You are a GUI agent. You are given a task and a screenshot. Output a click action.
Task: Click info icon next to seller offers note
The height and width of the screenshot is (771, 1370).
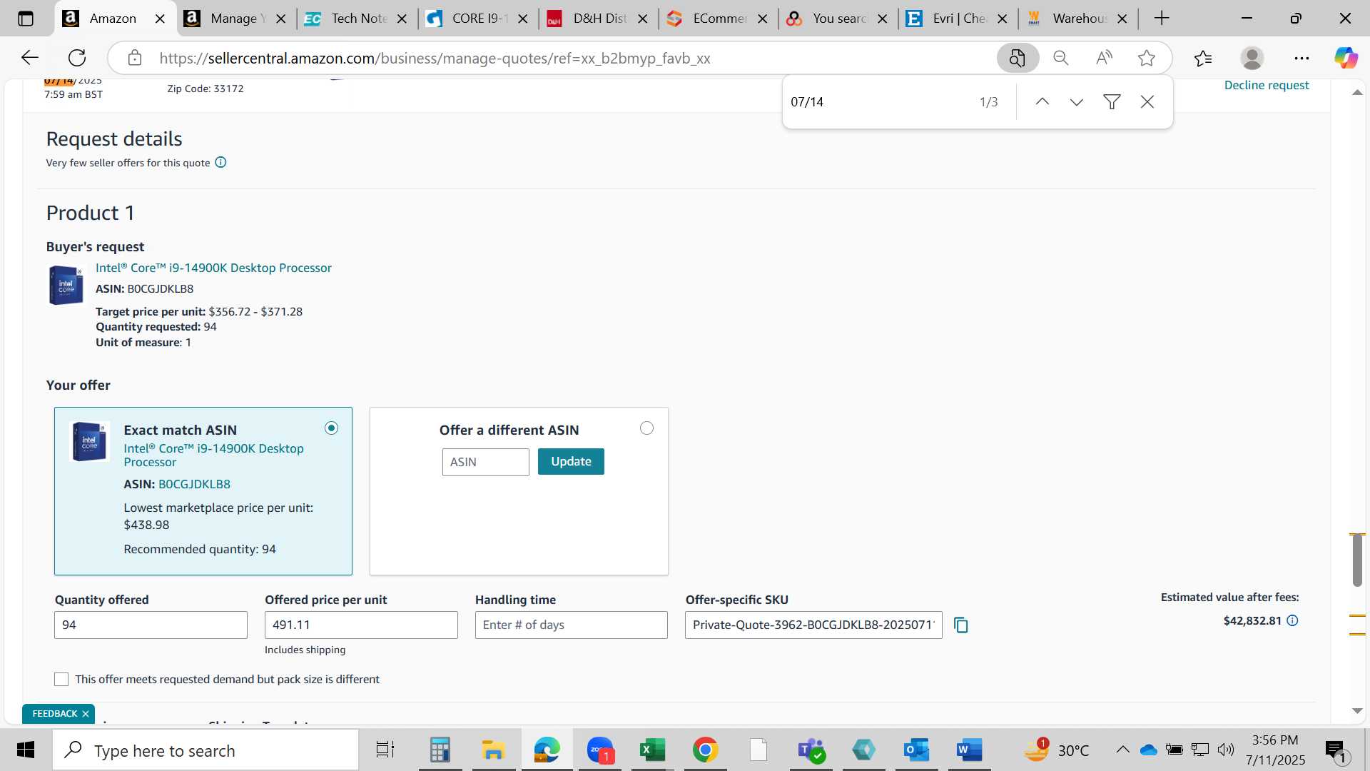tap(221, 162)
